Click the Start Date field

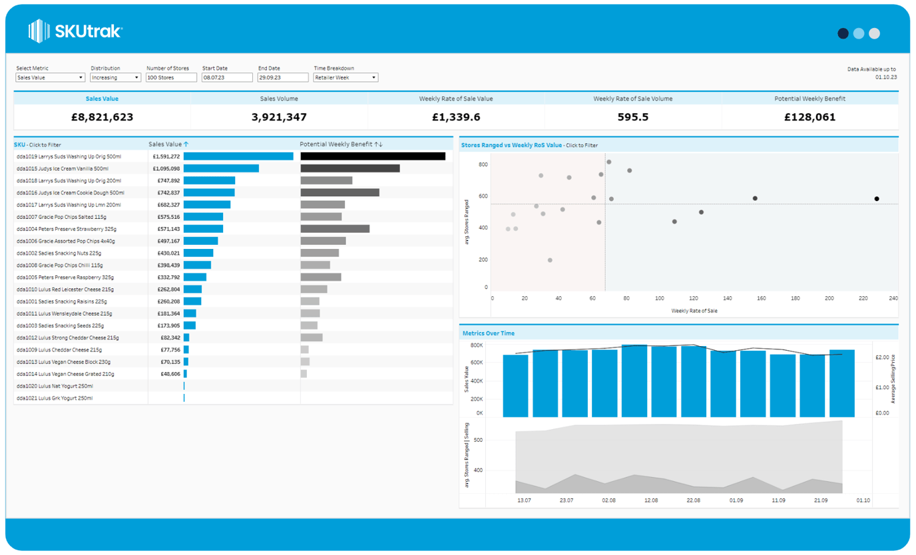click(x=227, y=77)
